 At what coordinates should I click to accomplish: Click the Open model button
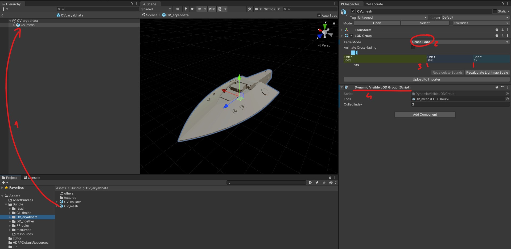click(x=377, y=23)
